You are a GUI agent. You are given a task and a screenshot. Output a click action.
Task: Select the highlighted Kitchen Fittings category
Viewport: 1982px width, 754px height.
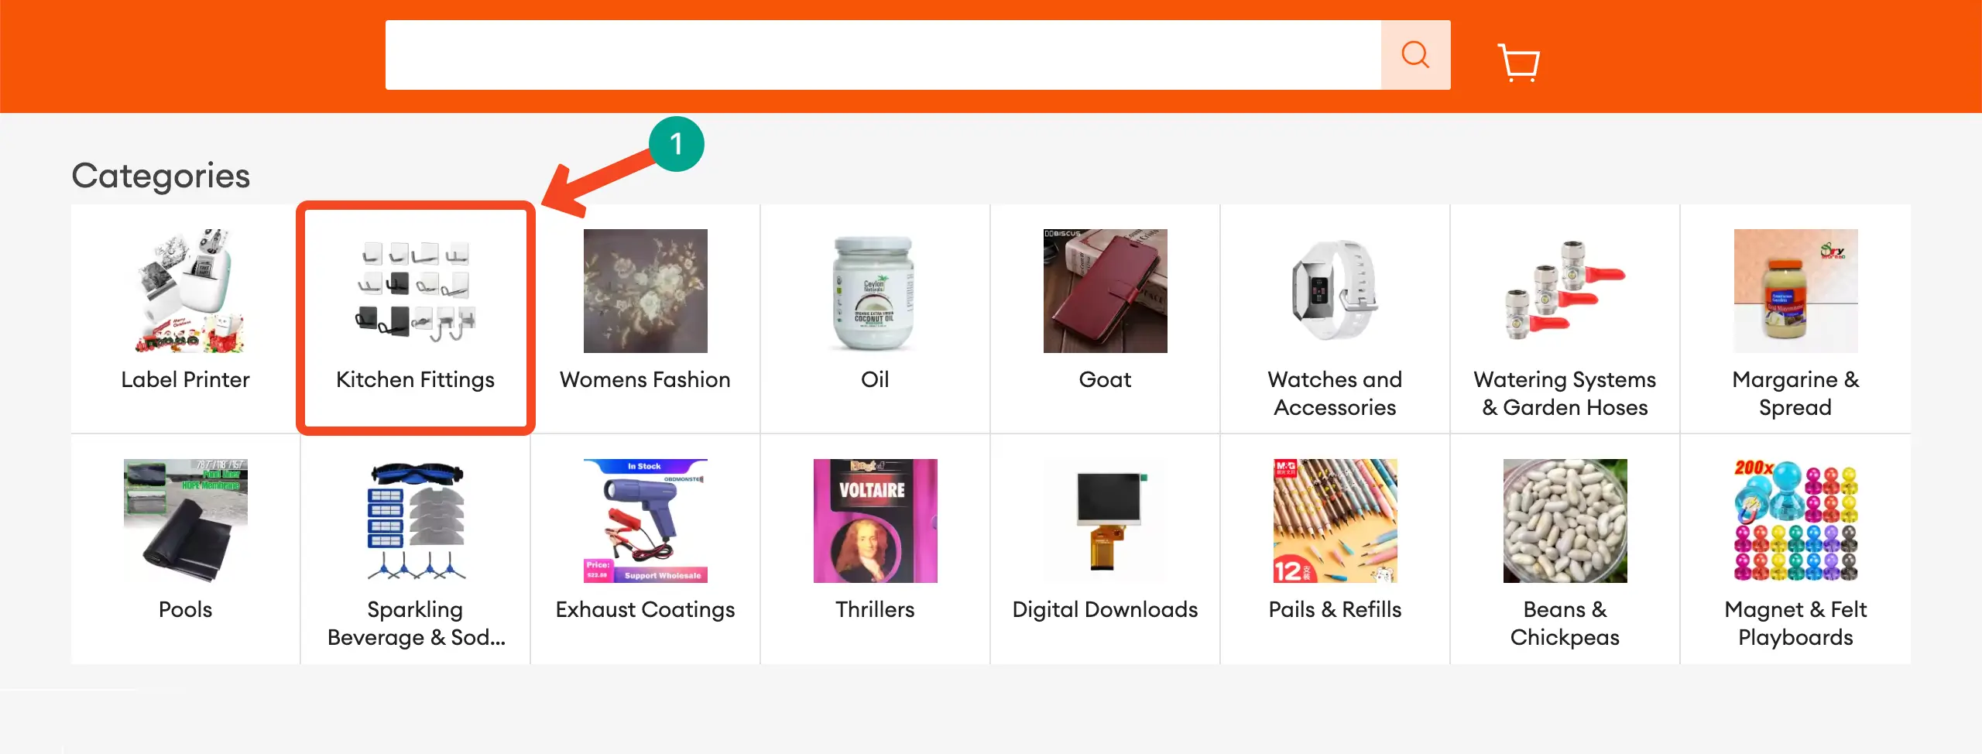point(415,317)
